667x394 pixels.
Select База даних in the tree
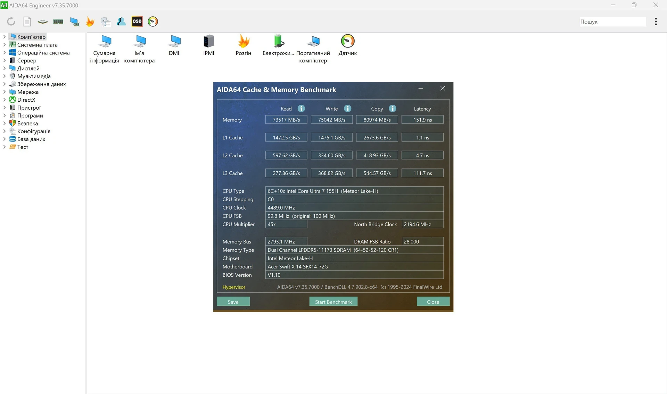click(31, 139)
